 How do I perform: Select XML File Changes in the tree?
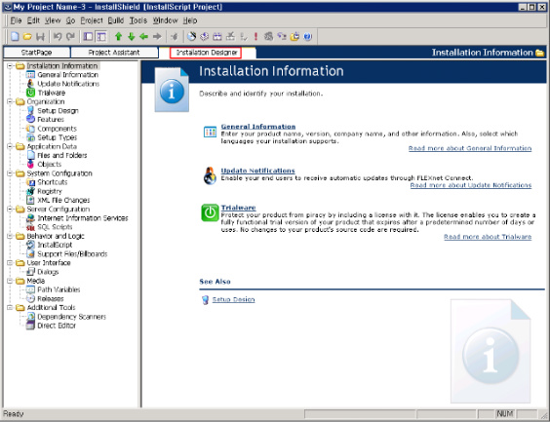[x=63, y=200]
